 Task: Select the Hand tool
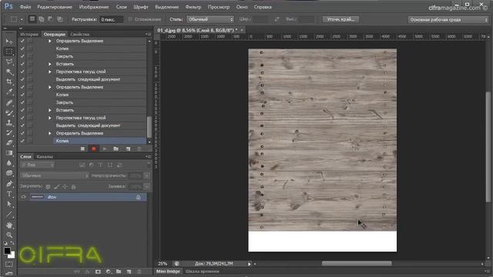[x=9, y=225]
